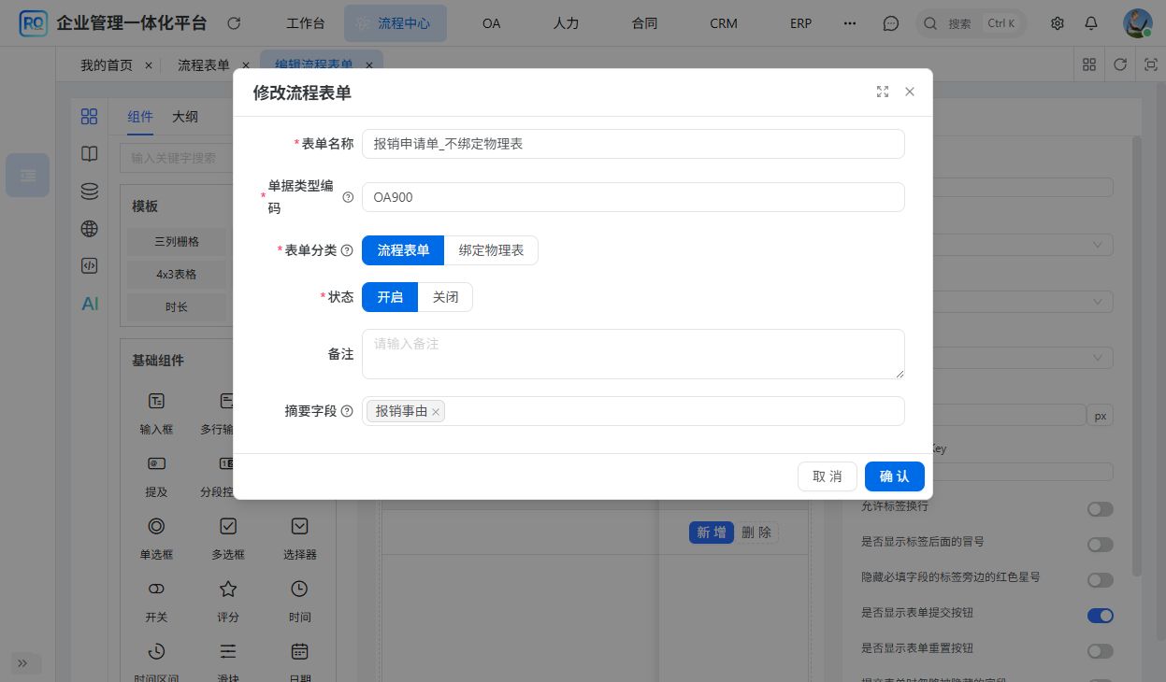Click the 确认 button
Viewport: 1166px width, 682px height.
(895, 476)
